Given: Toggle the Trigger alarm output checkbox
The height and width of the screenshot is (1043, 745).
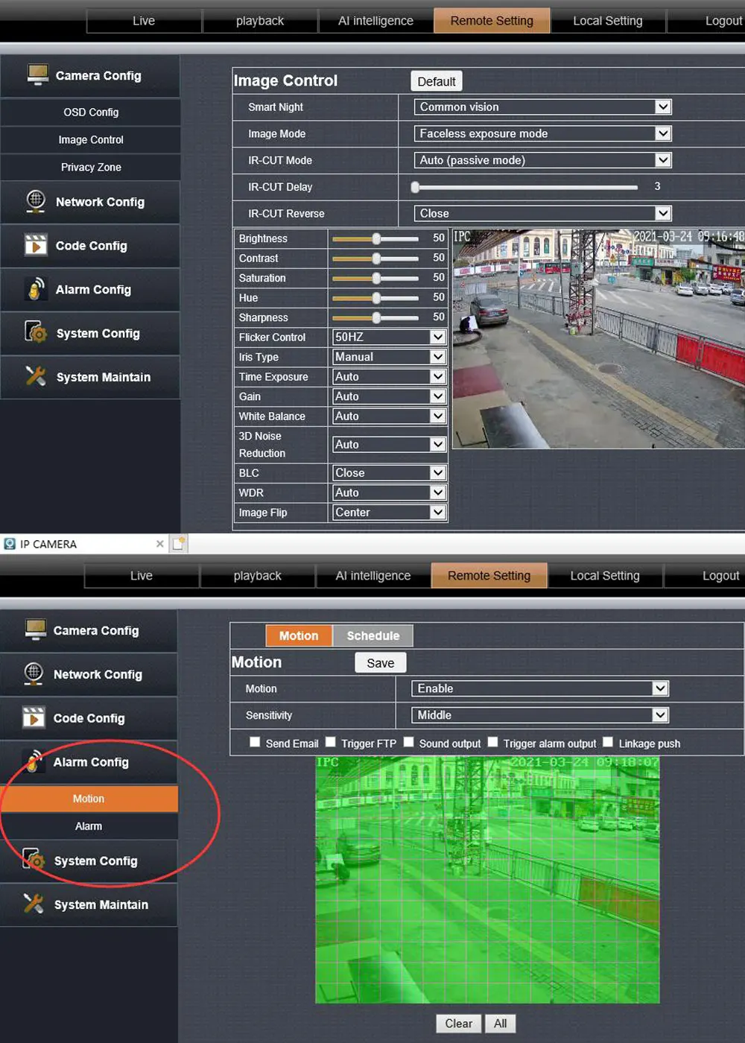Looking at the screenshot, I should point(492,742).
